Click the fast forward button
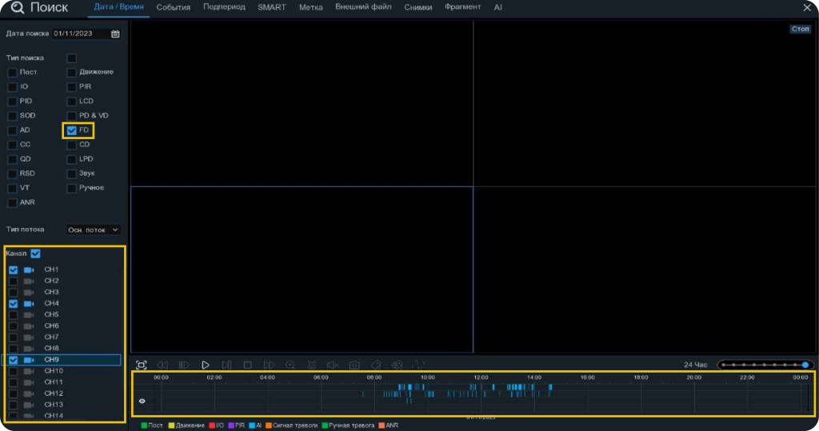The height and width of the screenshot is (431, 819). [x=269, y=365]
